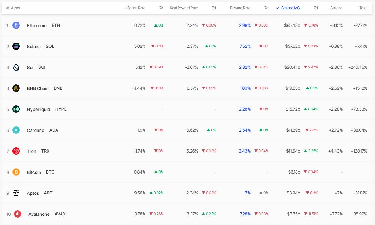The height and width of the screenshot is (225, 375).
Task: Sort by Reward Rate column header
Action: point(240,8)
